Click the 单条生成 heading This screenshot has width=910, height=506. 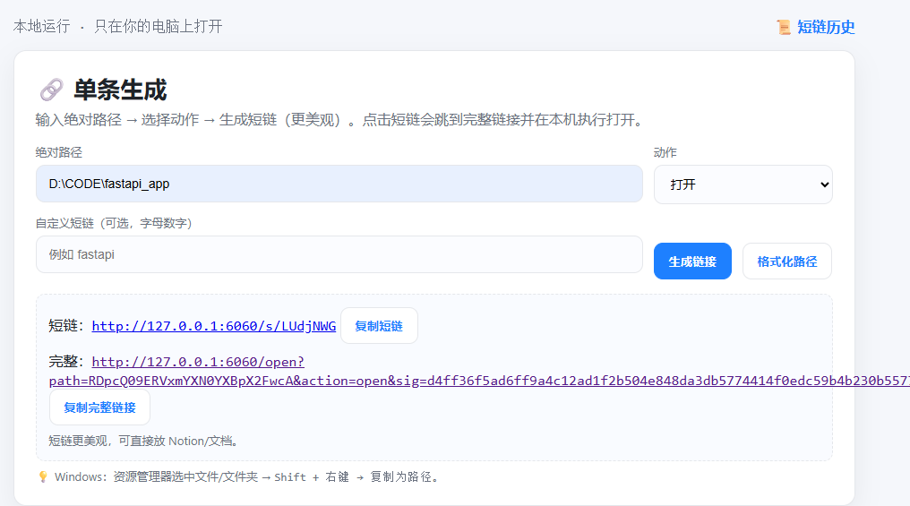coord(120,90)
